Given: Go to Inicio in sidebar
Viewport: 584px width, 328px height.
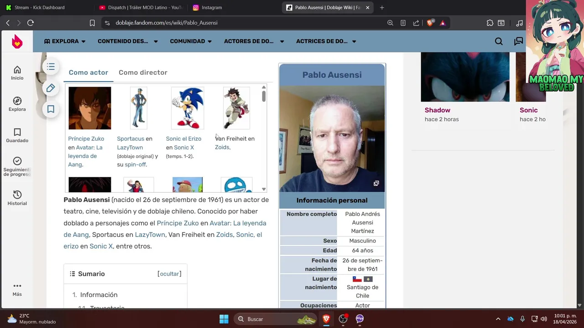Looking at the screenshot, I should coord(17,73).
